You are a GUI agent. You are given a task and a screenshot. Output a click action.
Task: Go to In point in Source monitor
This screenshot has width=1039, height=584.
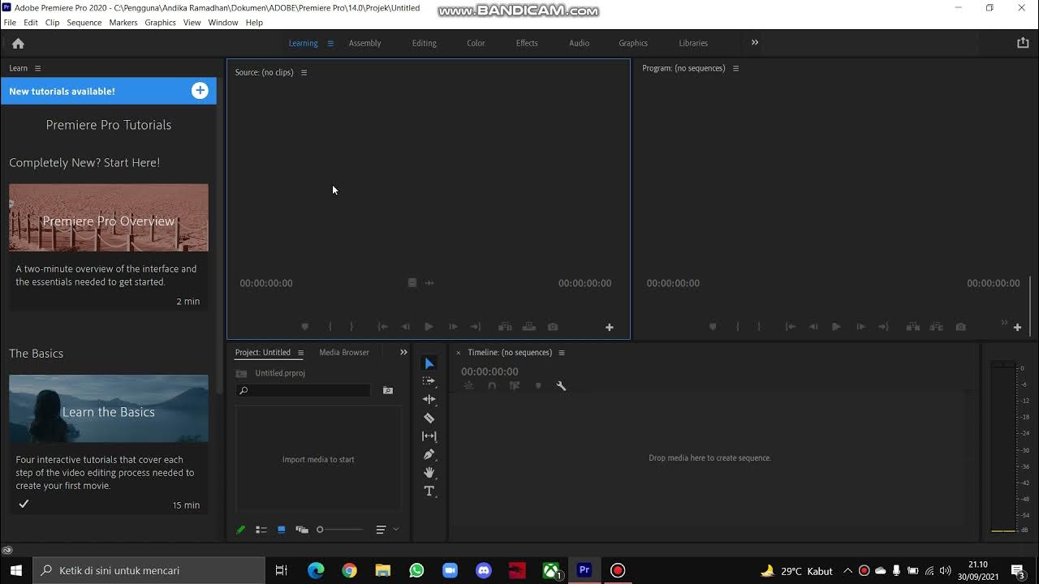[x=382, y=327]
